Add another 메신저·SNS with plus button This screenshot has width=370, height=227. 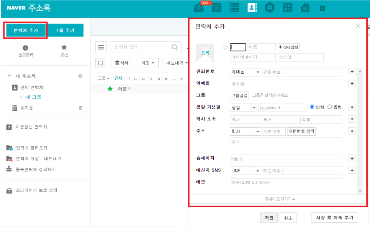352,170
